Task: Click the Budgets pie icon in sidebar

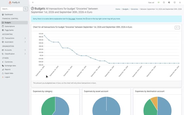Action: (3, 22)
